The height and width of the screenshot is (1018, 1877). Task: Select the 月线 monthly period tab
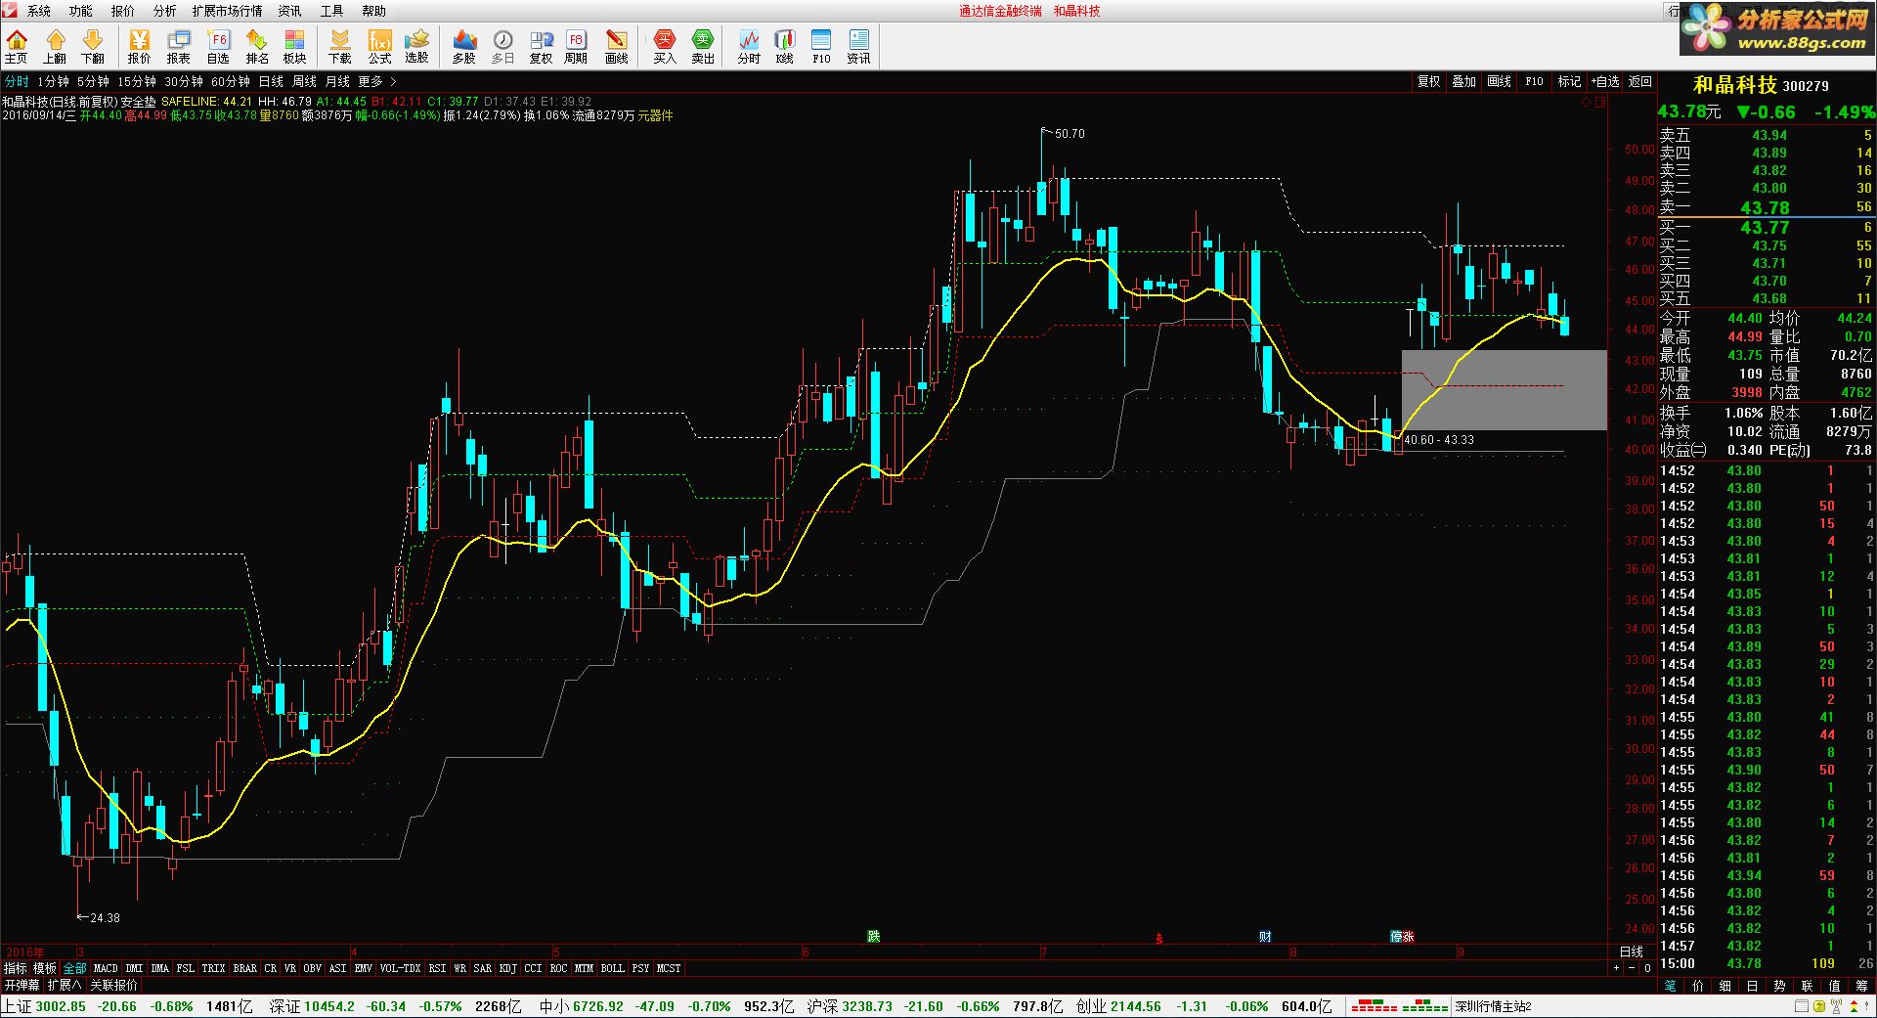point(337,82)
